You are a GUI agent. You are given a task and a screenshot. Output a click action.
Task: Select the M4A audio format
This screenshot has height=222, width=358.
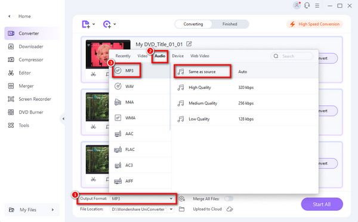(140, 102)
